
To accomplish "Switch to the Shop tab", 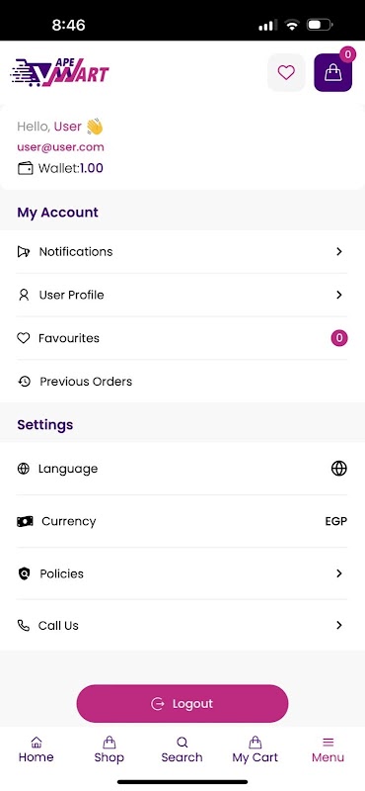I will point(109,749).
